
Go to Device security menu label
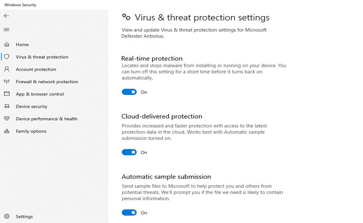(32, 106)
